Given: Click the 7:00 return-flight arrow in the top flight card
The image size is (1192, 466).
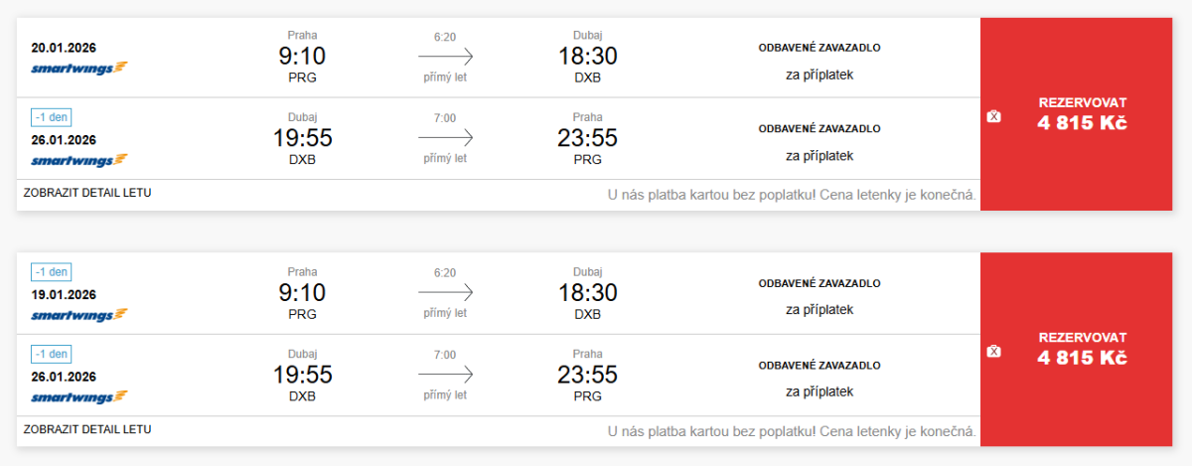Looking at the screenshot, I should click(445, 138).
